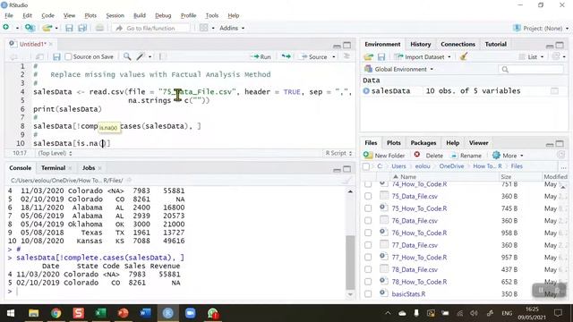Open the R Script file type selector

pos(338,153)
